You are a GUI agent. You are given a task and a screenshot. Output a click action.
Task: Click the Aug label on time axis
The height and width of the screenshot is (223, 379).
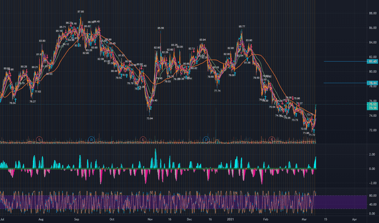tap(41, 219)
